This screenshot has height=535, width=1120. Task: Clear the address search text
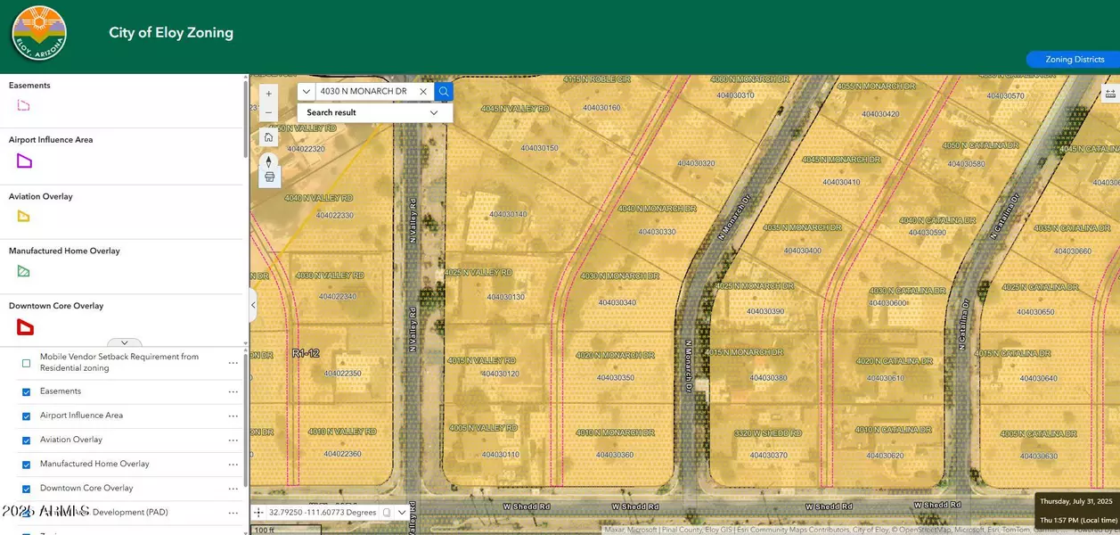click(x=423, y=91)
